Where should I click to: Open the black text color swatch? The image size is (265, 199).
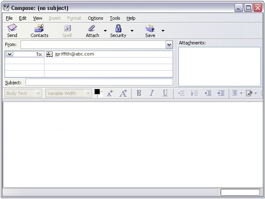tap(97, 92)
